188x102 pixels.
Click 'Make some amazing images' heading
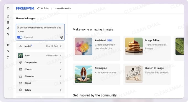coord(93,29)
